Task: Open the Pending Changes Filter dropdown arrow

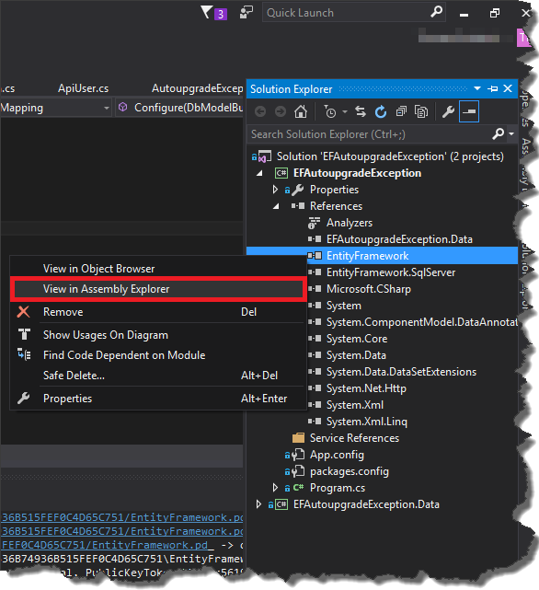Action: [x=345, y=111]
